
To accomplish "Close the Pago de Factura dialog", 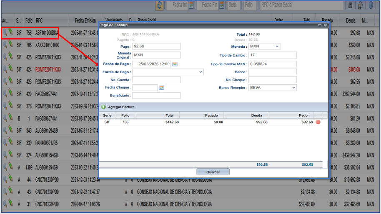I will pos(326,25).
